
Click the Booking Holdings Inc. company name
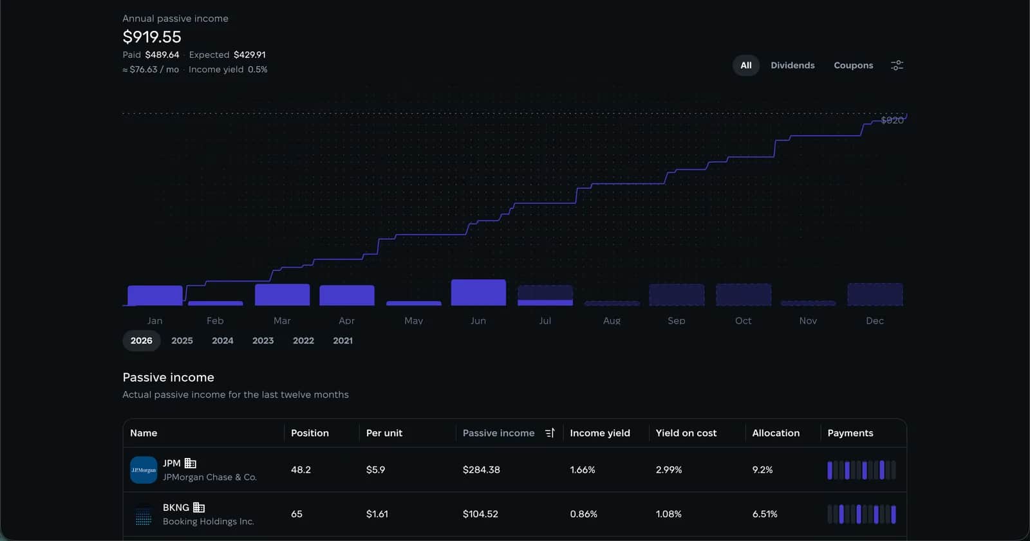209,522
